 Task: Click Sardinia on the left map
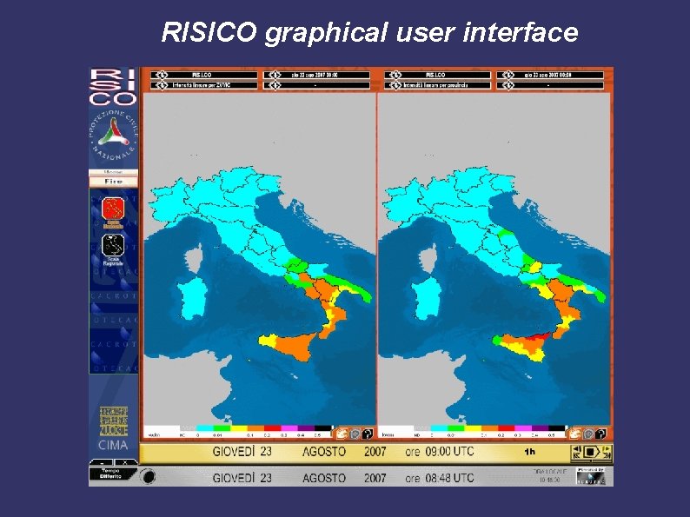pos(193,298)
